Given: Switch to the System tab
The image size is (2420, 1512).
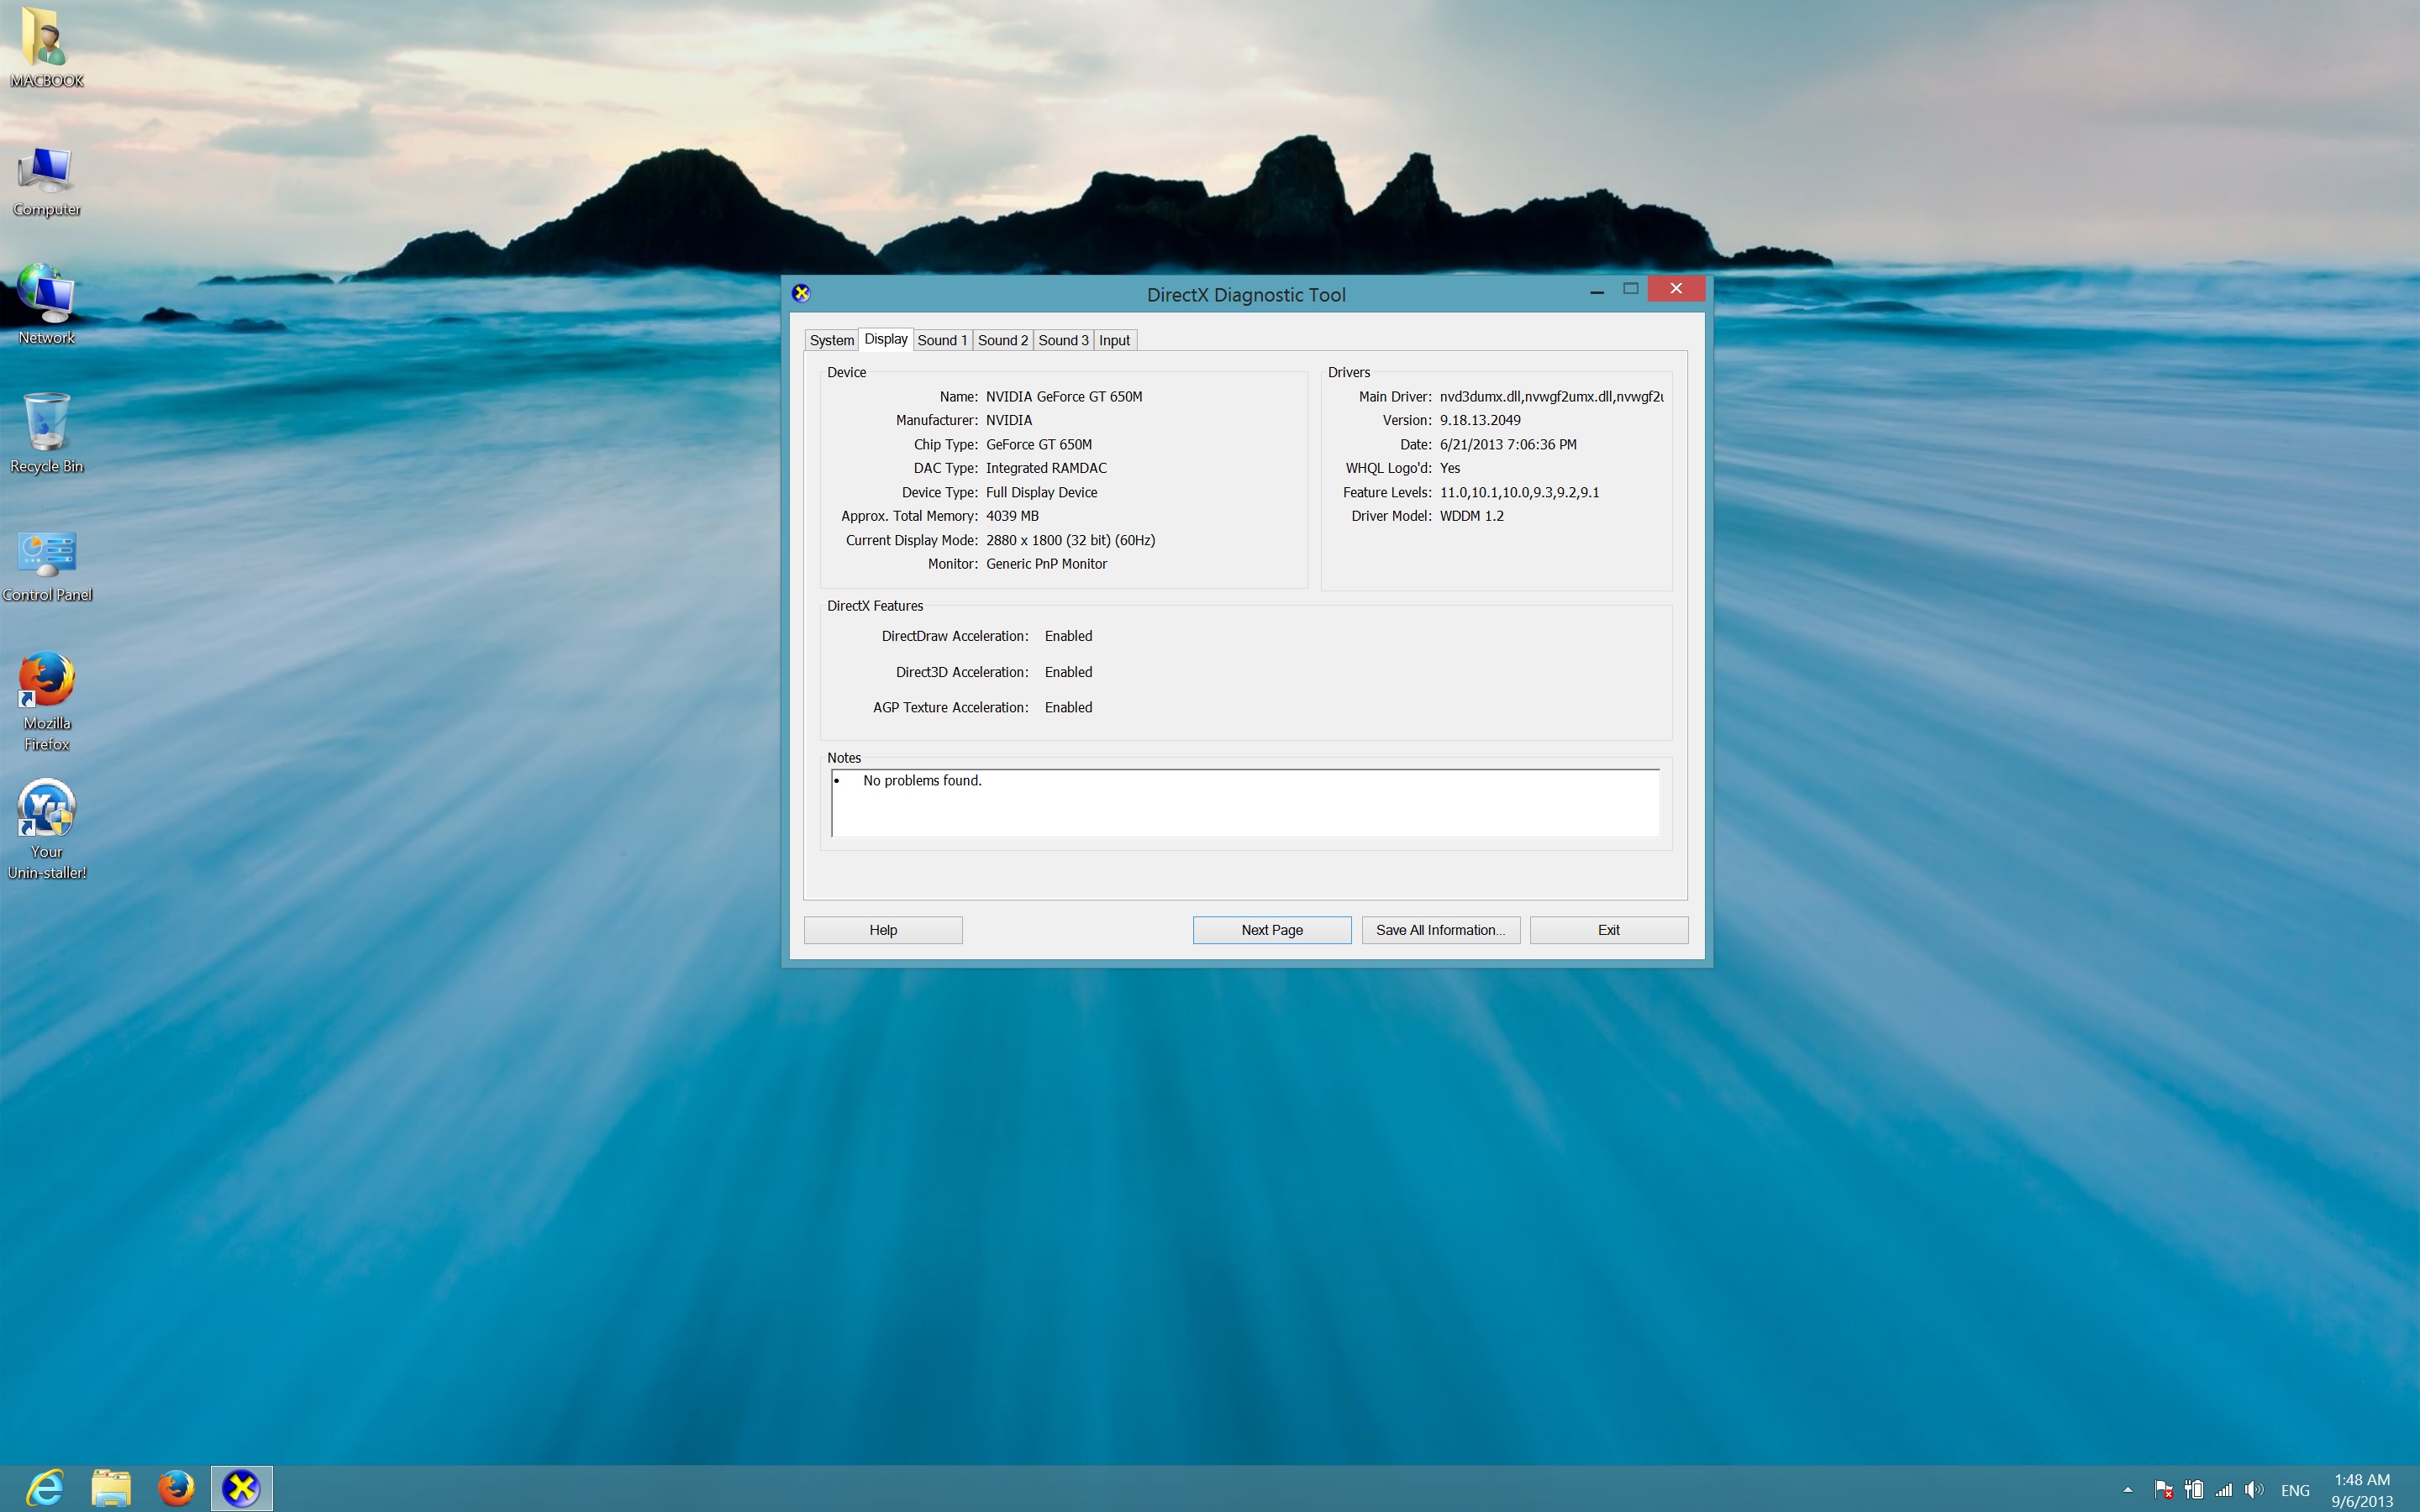Looking at the screenshot, I should click(831, 340).
